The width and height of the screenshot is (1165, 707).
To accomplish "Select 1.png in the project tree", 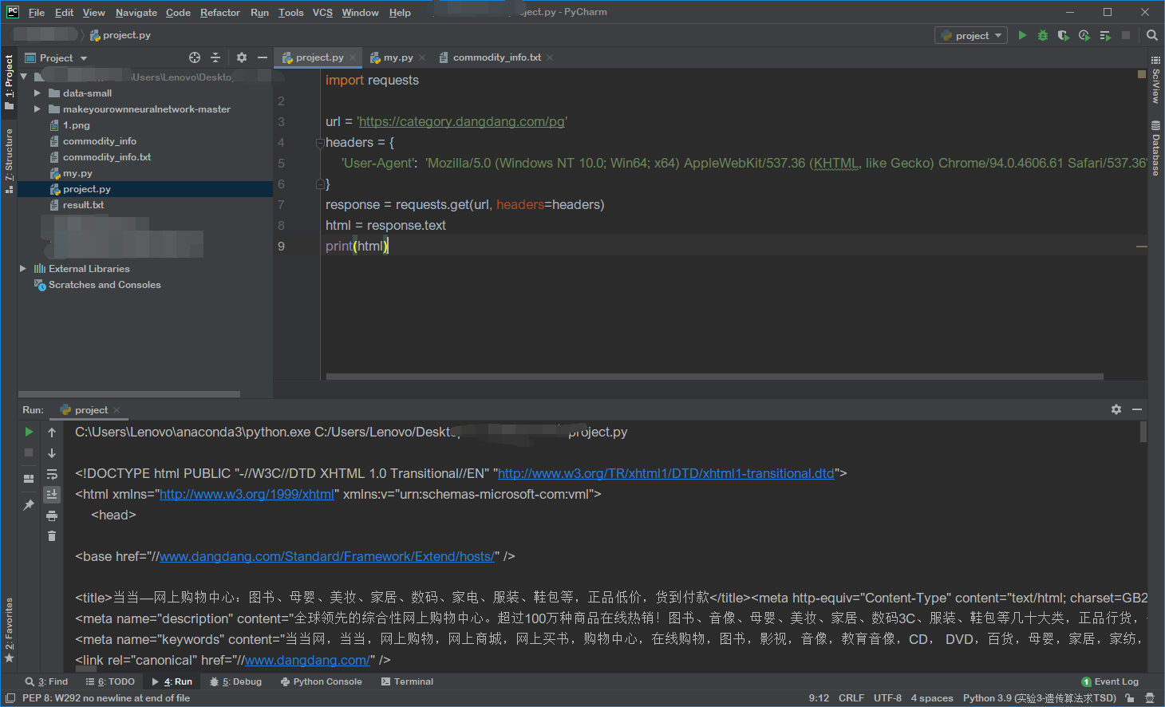I will click(76, 125).
